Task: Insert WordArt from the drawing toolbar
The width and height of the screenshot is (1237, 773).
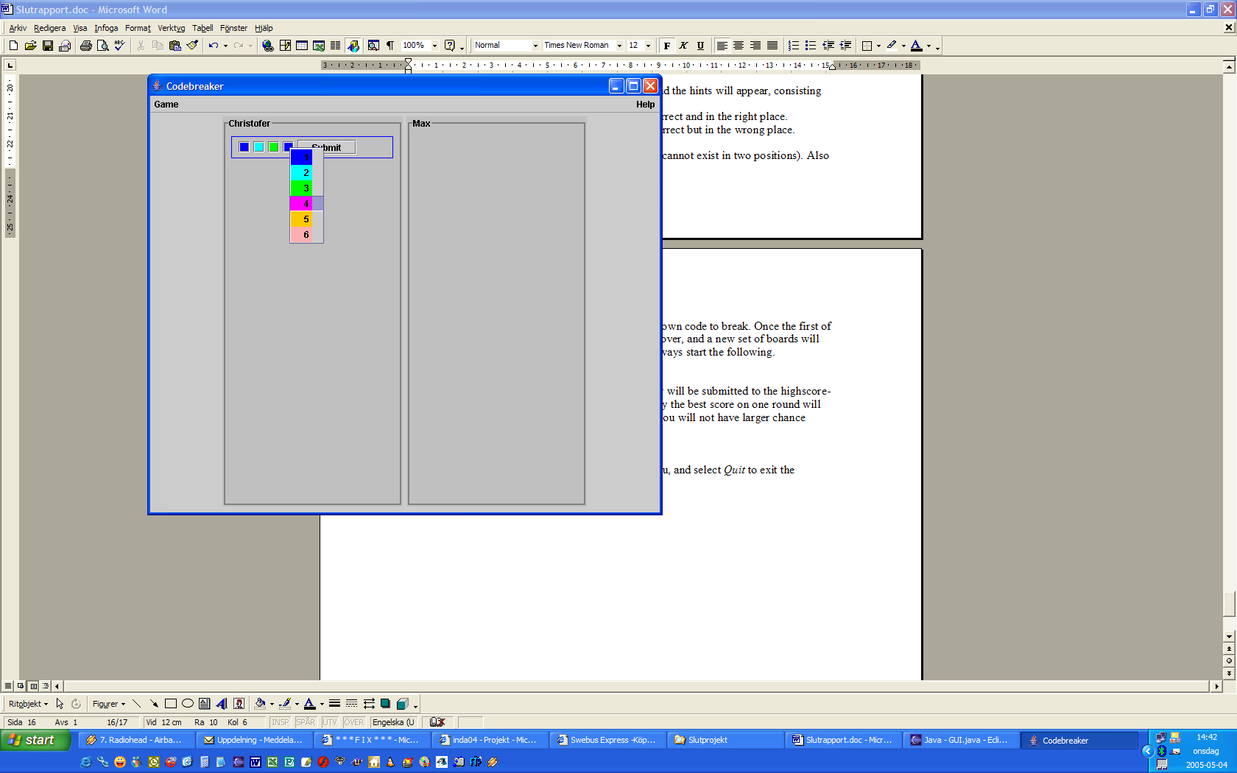Action: 222,704
